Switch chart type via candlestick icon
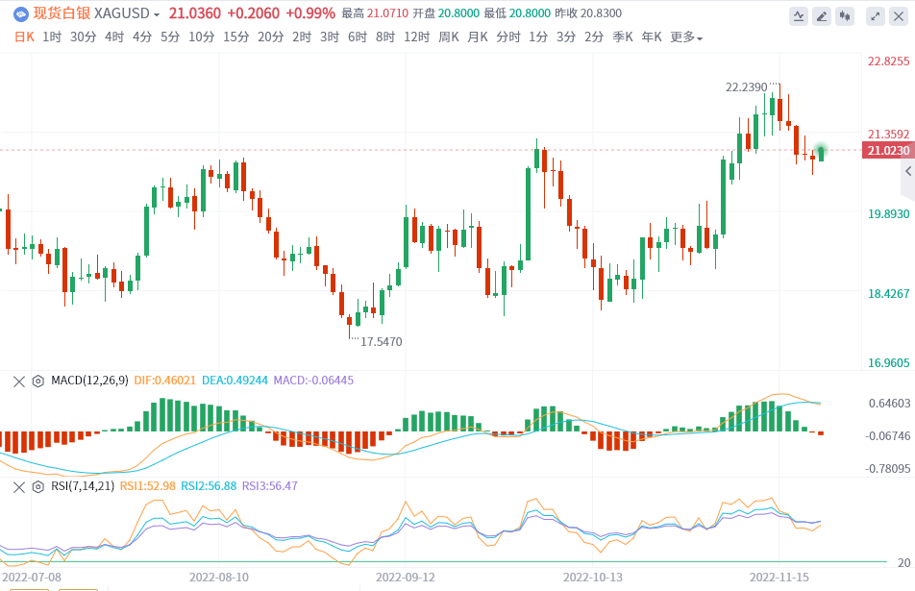 [x=845, y=16]
